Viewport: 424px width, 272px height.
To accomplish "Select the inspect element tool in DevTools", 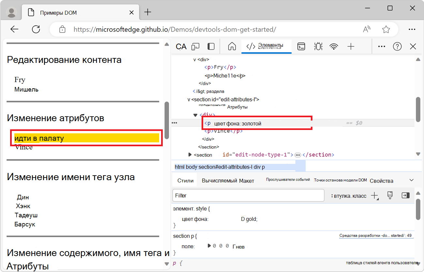I will point(181,46).
